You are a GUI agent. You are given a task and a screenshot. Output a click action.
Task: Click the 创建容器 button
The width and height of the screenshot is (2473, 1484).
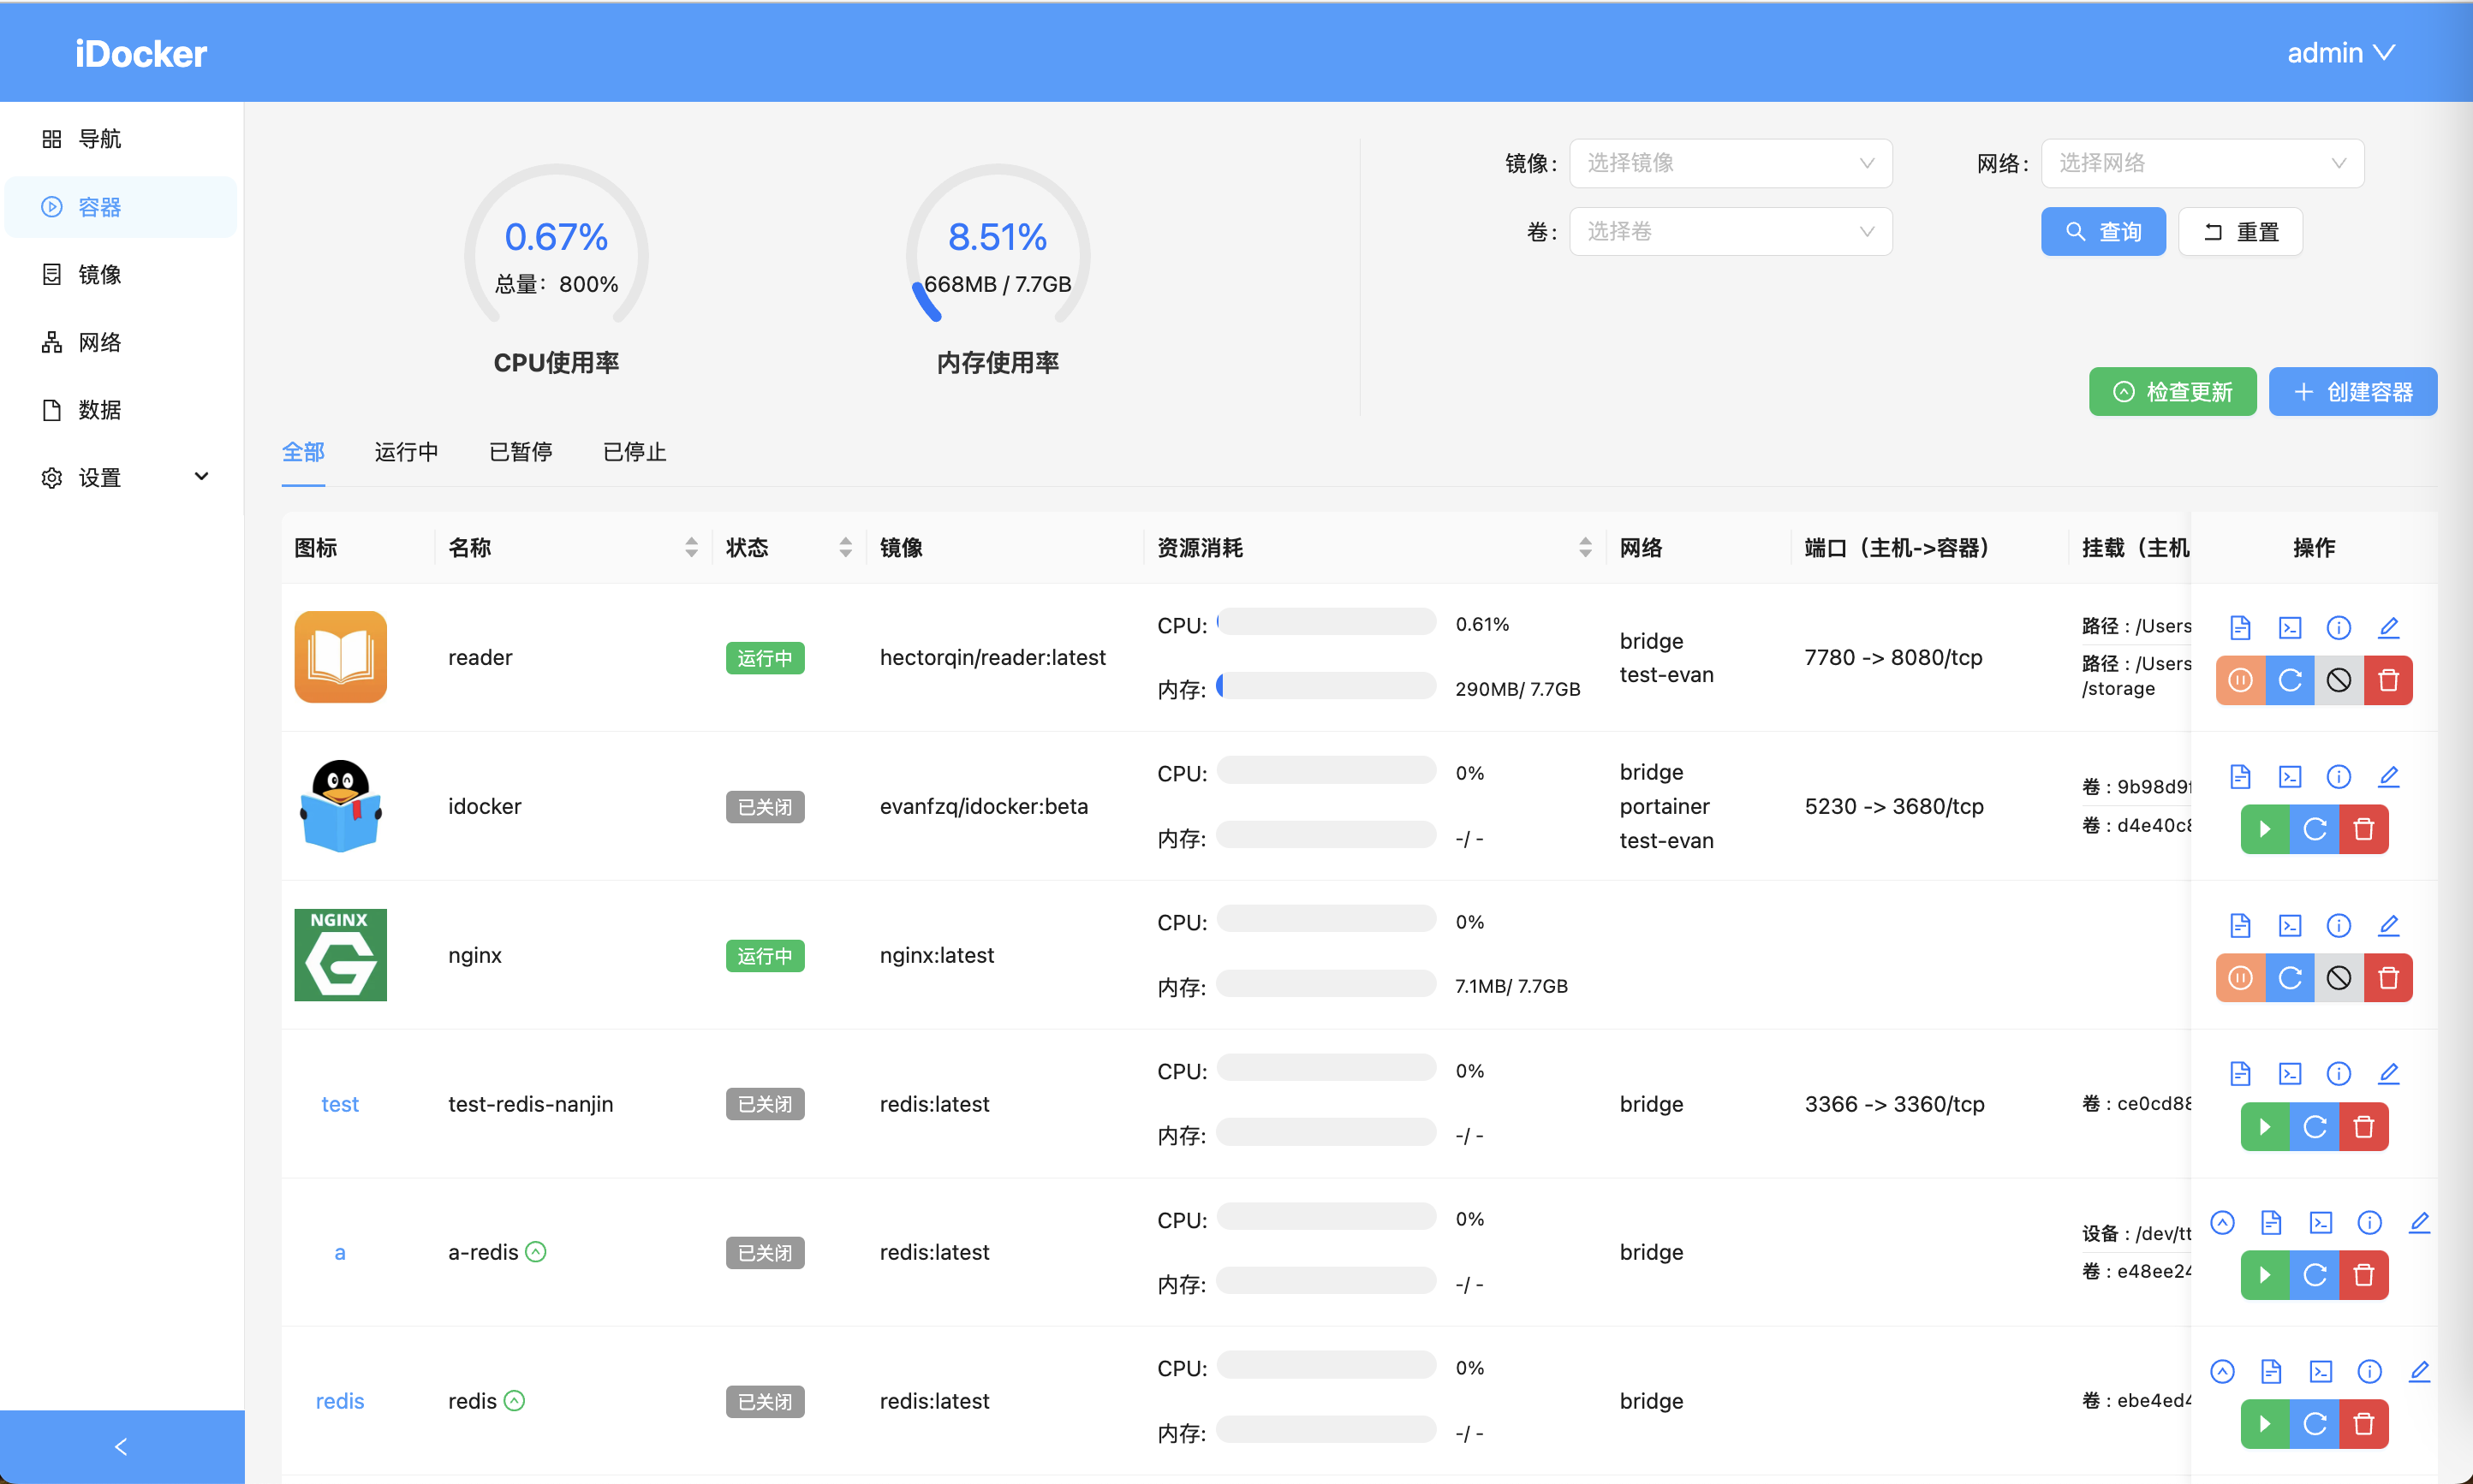(x=2352, y=392)
